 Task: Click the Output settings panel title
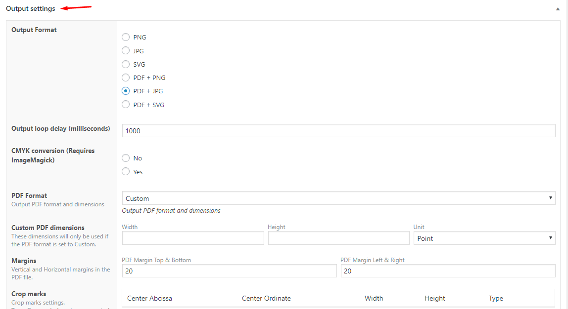pos(31,9)
